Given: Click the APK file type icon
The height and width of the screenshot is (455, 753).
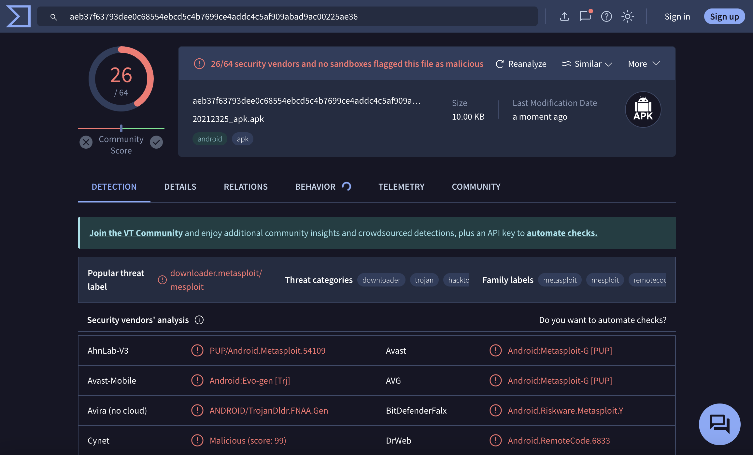Looking at the screenshot, I should (x=643, y=110).
